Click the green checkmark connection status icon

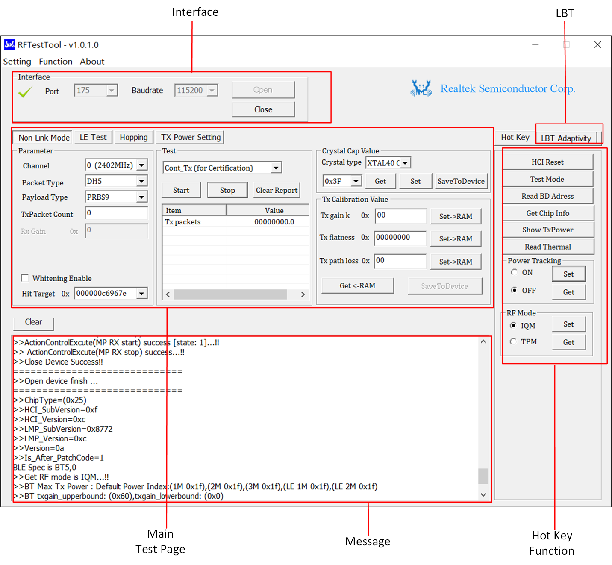tap(25, 92)
